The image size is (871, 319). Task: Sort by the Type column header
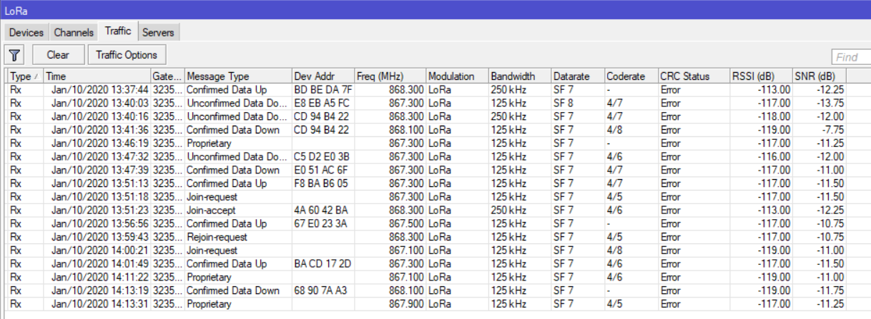(x=24, y=76)
